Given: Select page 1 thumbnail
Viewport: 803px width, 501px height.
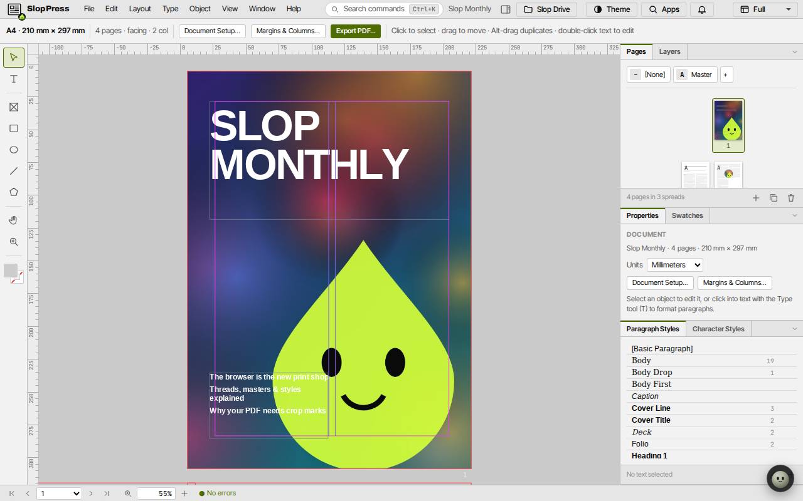Looking at the screenshot, I should 728,125.
